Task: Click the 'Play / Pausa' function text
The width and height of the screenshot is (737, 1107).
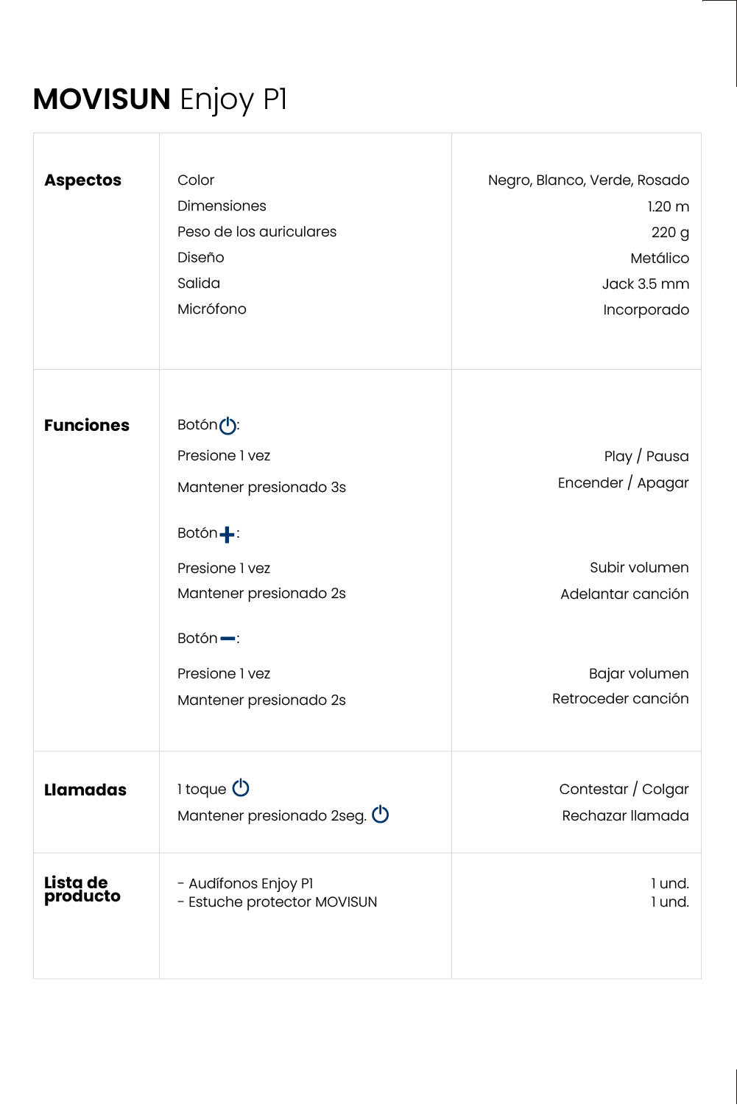Action: click(x=646, y=457)
